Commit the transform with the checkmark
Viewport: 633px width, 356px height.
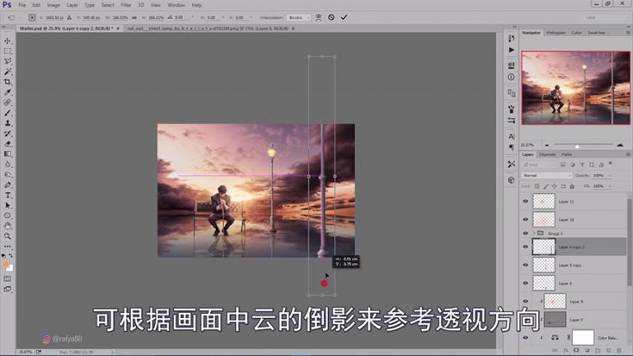(344, 17)
